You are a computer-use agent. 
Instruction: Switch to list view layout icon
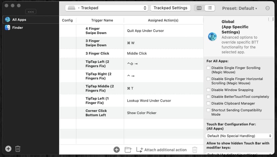click(210, 8)
